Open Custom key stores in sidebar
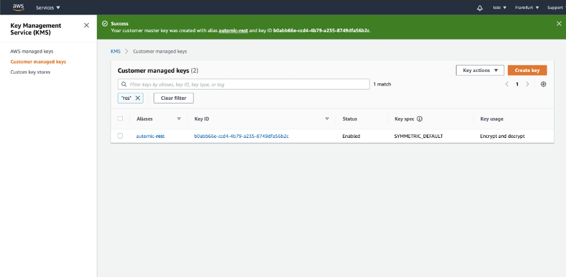This screenshot has width=566, height=277. (x=30, y=72)
